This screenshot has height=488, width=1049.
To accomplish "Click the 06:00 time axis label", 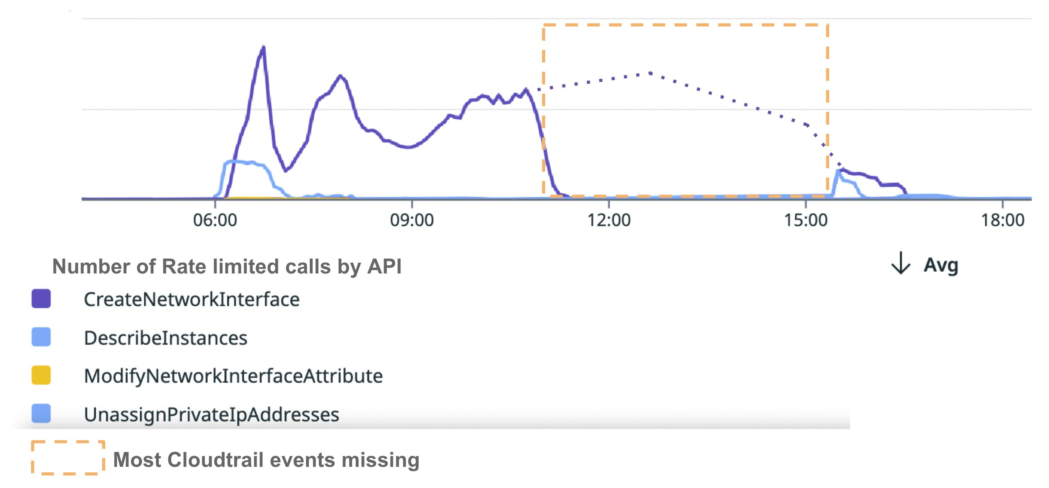I will coord(215,220).
